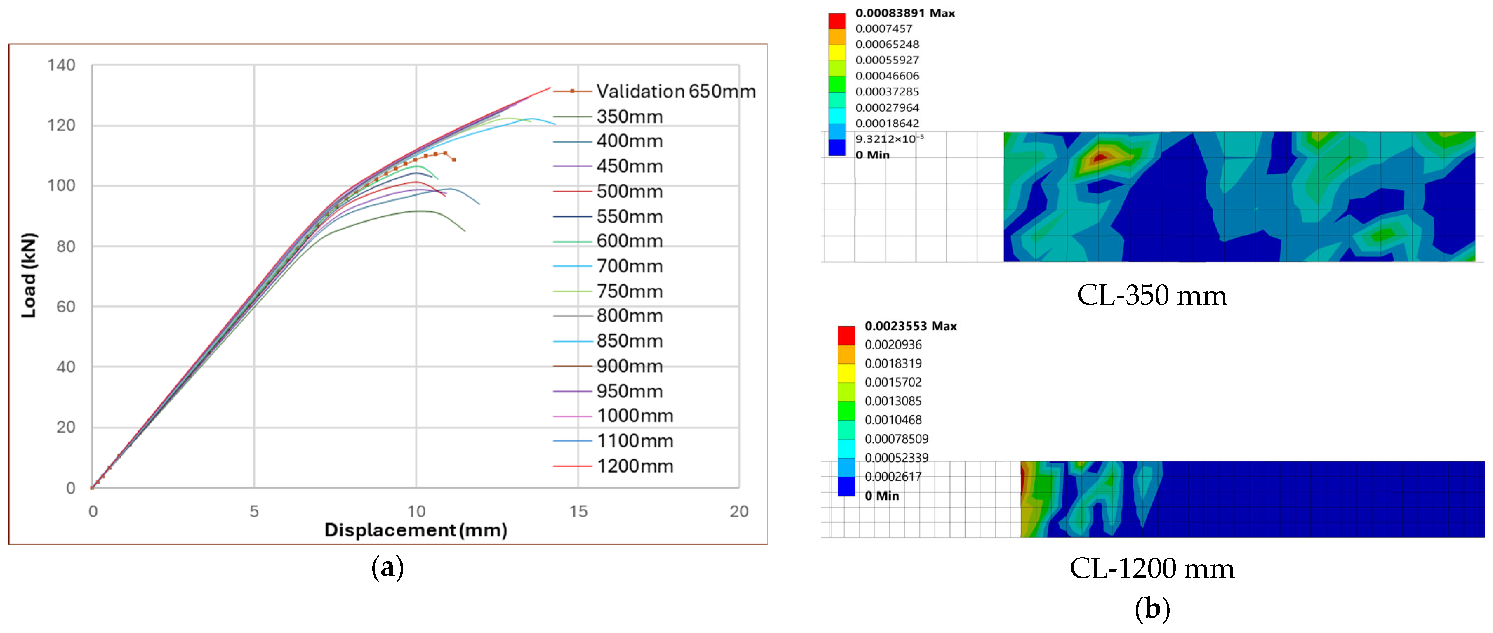Click the 0.0023553 Max label

click(x=910, y=326)
